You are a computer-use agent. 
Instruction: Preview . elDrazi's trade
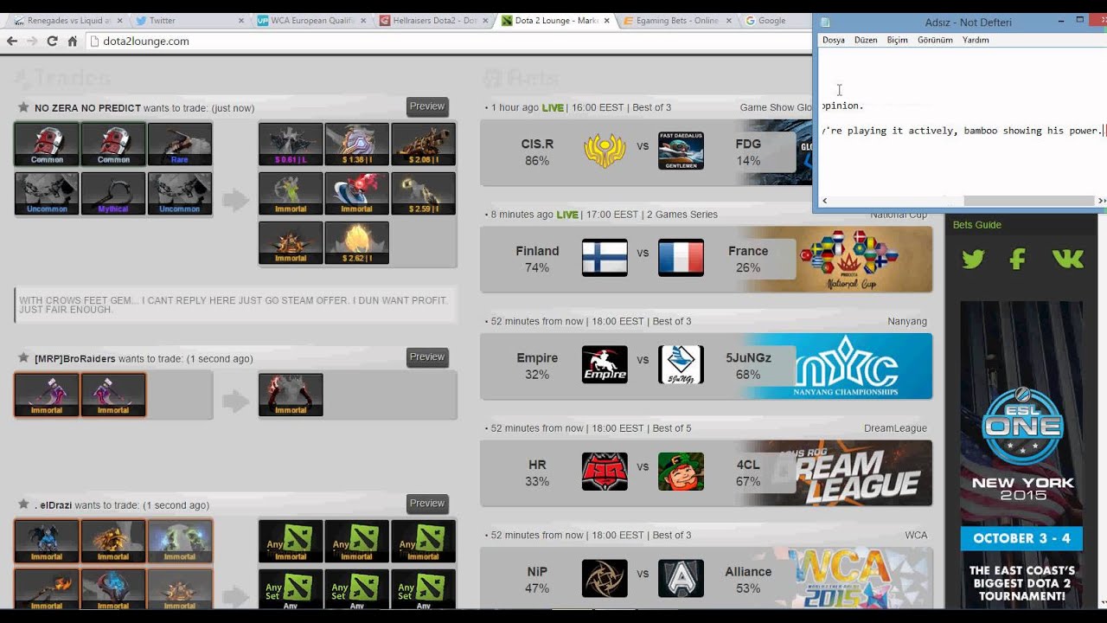click(427, 504)
